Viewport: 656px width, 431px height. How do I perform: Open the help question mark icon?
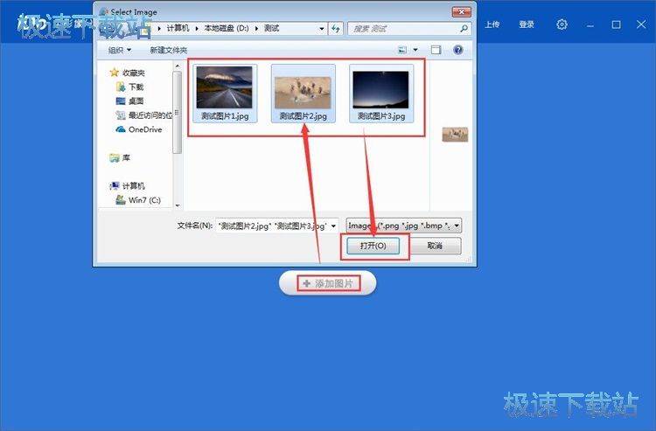(x=458, y=50)
